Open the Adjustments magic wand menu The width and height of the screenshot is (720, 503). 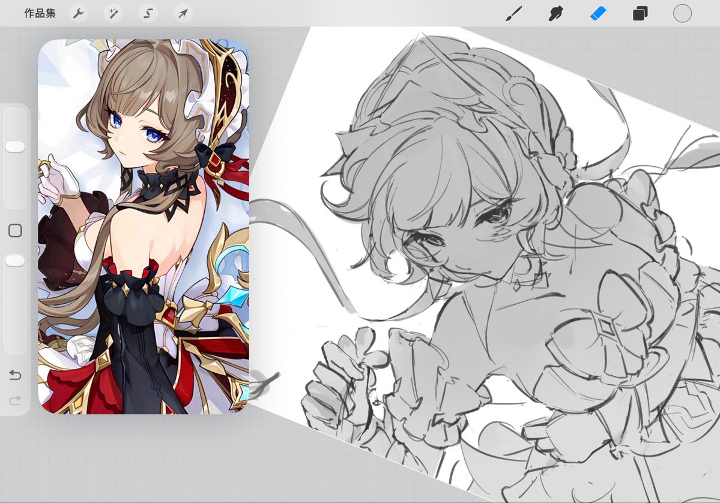point(113,13)
